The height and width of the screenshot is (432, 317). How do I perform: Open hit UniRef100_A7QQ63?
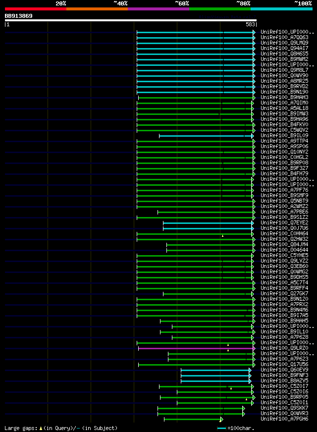pyautogui.click(x=284, y=38)
